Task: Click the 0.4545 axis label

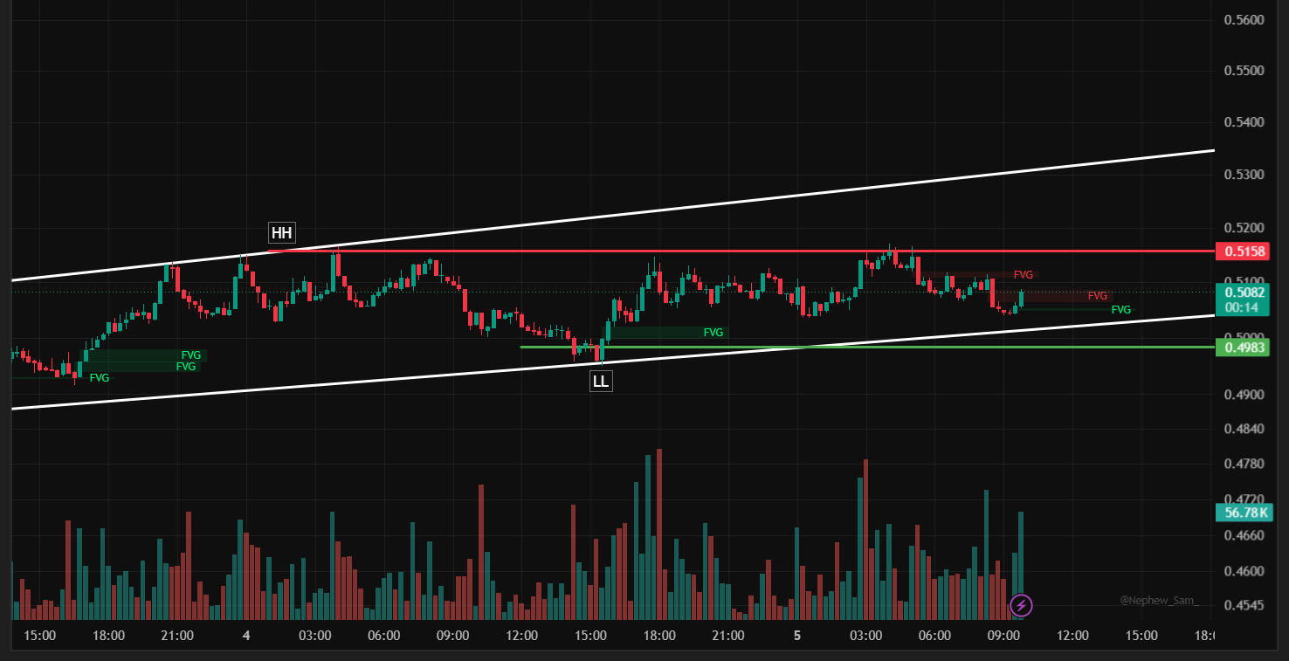Action: tap(1244, 605)
